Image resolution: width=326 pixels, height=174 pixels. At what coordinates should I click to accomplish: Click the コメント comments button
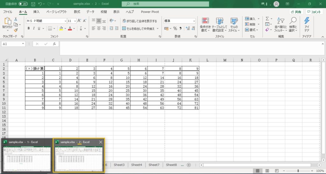pos(314,12)
